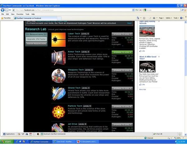Screen dimensions: 187x145
Task: Click the Particle Tech title
Action: tap(75, 106)
